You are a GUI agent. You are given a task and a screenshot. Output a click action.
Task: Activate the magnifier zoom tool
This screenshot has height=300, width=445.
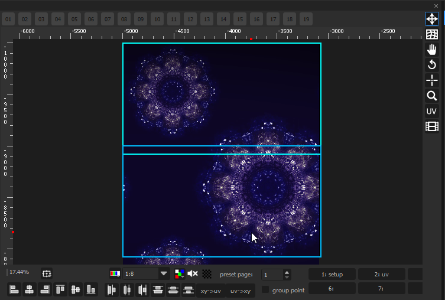[432, 96]
